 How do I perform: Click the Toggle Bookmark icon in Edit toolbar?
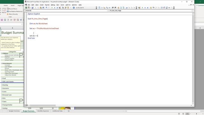(127, 8)
